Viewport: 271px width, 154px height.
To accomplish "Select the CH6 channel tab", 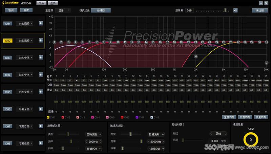I will (x=7, y=109).
